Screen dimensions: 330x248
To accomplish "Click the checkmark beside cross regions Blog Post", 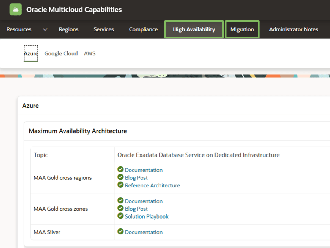I will tap(120, 177).
